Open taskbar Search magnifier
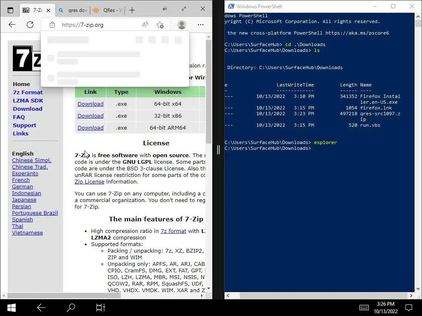Image resolution: width=422 pixels, height=316 pixels. pos(71,308)
